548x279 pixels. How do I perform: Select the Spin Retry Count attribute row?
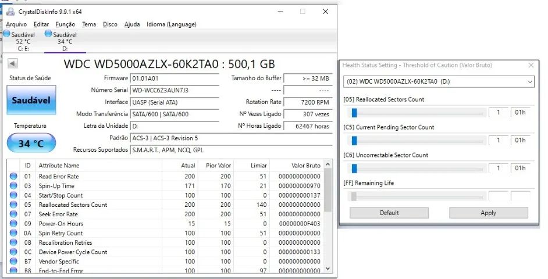pos(165,233)
